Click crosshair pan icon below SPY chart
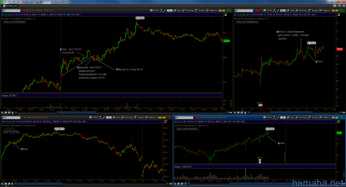The width and height of the screenshot is (346, 187). point(2,183)
